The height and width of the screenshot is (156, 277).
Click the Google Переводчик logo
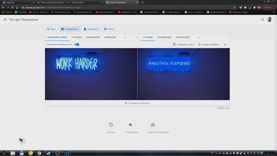pos(24,19)
